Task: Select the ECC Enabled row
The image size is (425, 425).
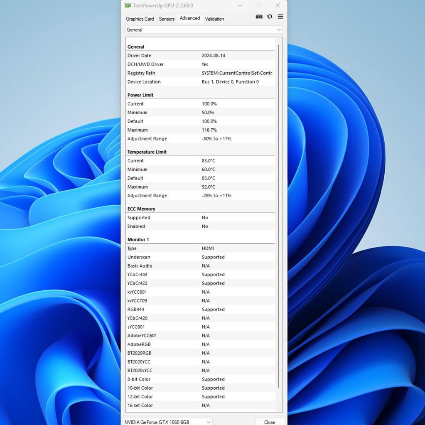Action: [201, 226]
